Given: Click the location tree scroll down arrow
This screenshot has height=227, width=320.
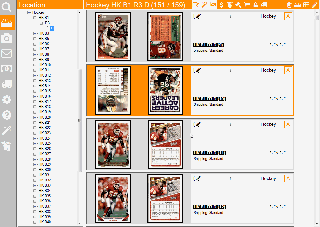Looking at the screenshot, I should (x=80, y=223).
